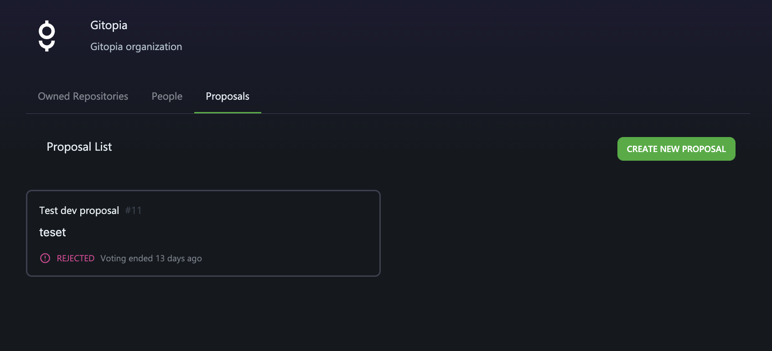Click the green underline beneath Proposals tab
The height and width of the screenshot is (351, 772).
(228, 112)
